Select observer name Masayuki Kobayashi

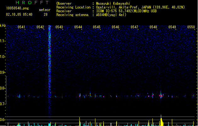[x=113, y=3]
